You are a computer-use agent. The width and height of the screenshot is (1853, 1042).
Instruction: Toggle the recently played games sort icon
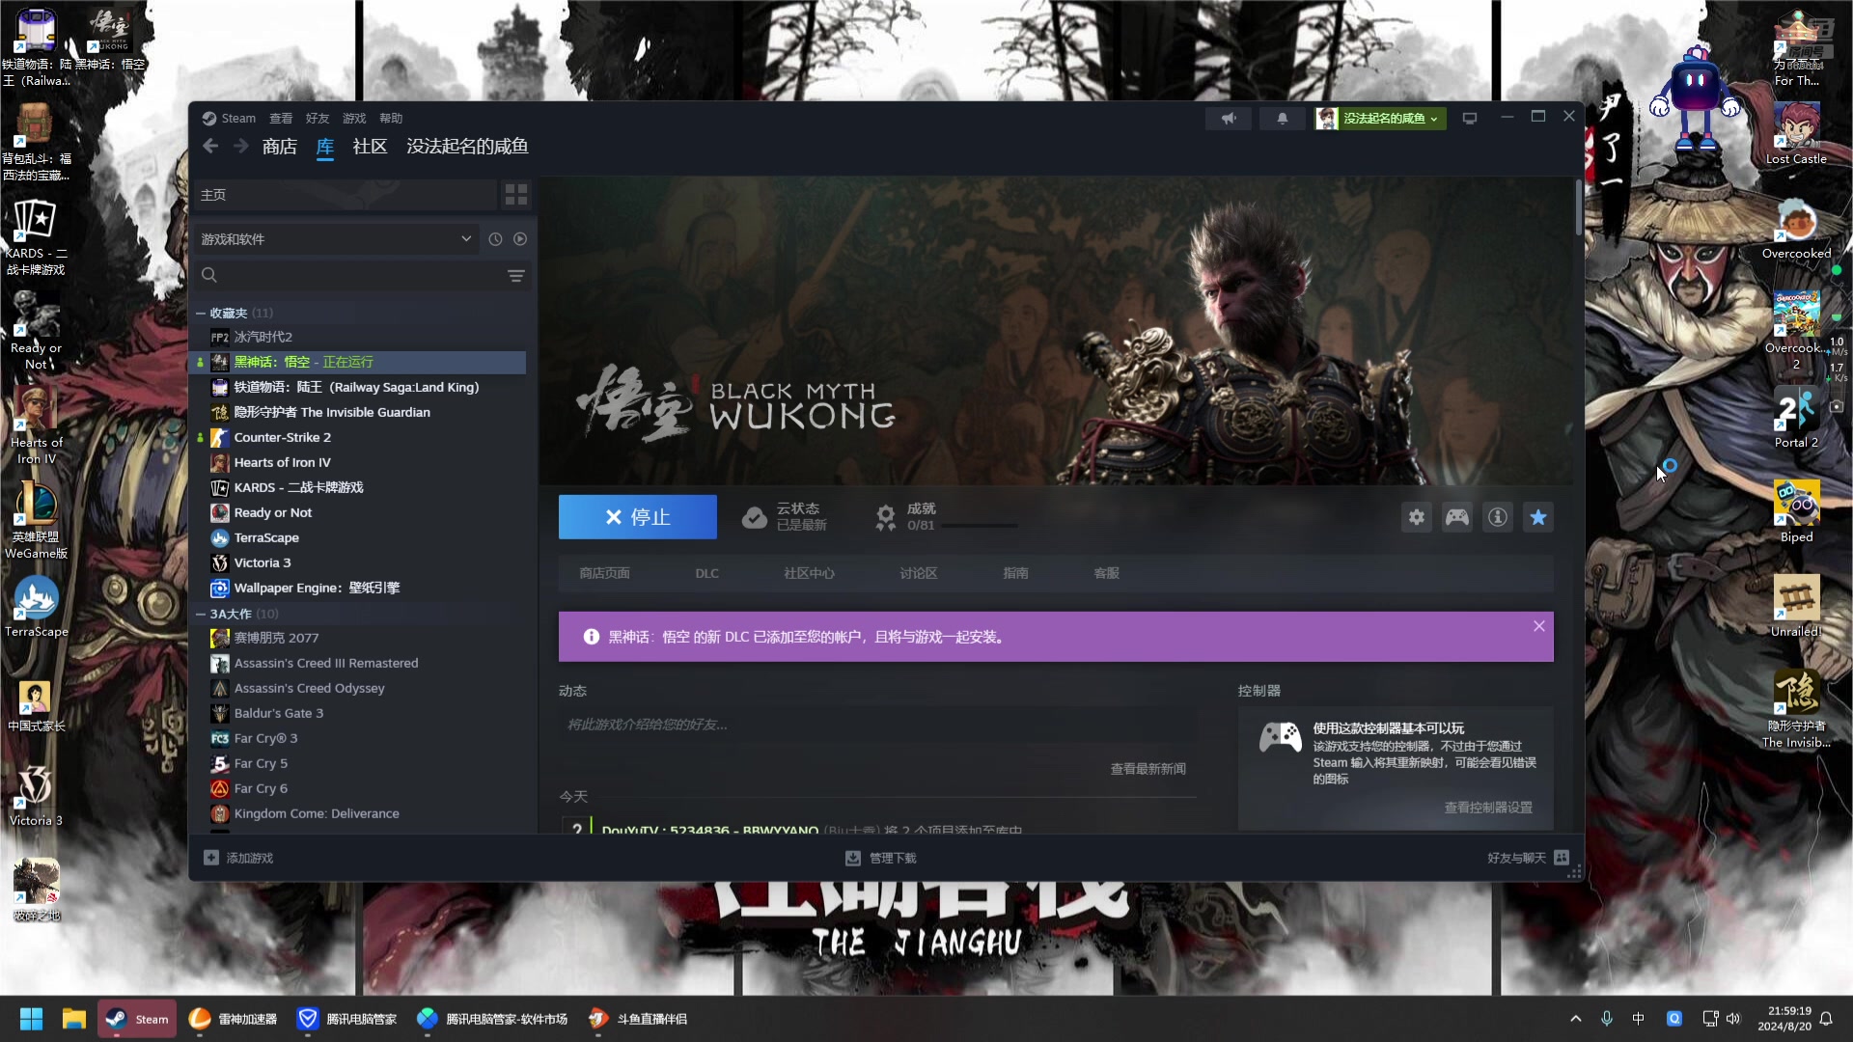[494, 239]
